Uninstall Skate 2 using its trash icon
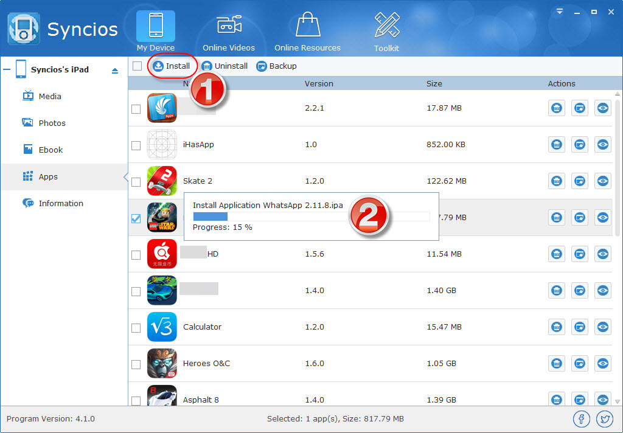 (556, 181)
